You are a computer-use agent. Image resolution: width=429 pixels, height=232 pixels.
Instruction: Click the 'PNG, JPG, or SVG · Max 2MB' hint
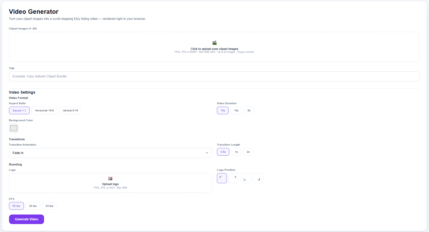pos(110,188)
